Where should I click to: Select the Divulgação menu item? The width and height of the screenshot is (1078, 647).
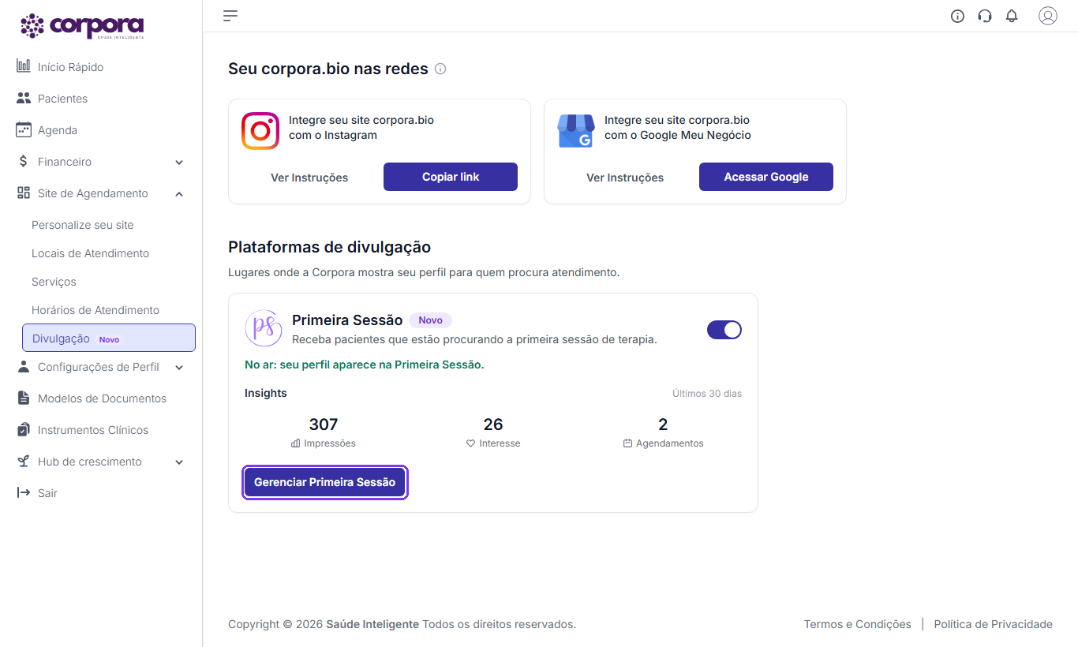tap(109, 338)
